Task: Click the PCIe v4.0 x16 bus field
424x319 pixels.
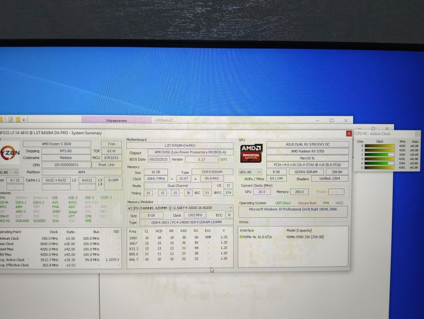Action: click(308, 165)
